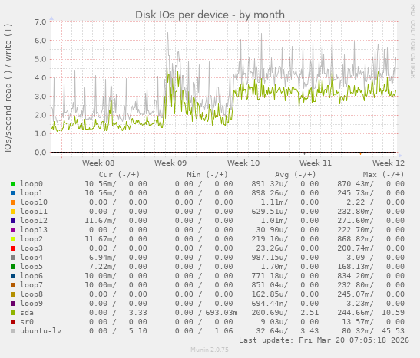Select the loop13 legend label
The height and width of the screenshot is (358, 420).
(34, 230)
